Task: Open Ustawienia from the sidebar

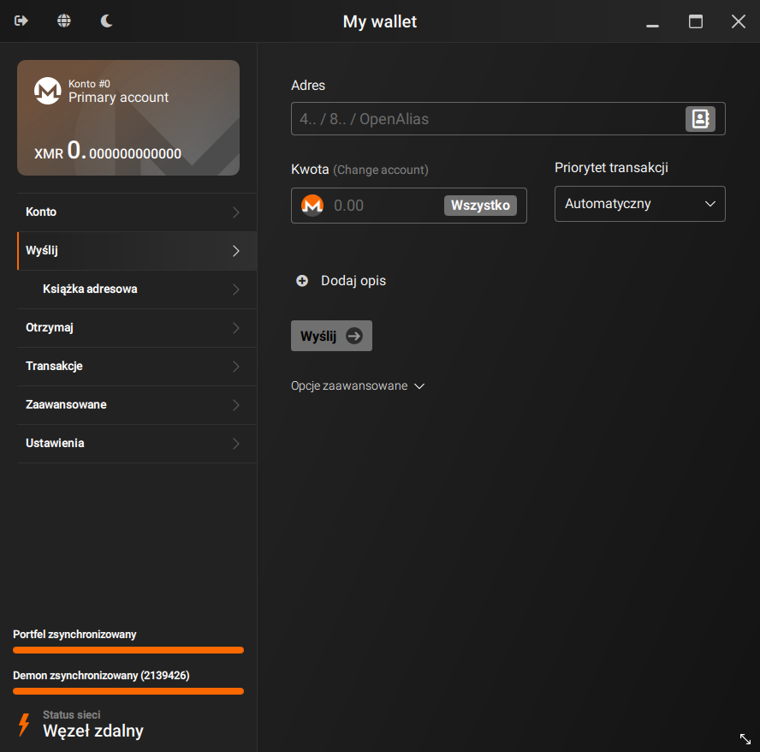Action: 128,443
